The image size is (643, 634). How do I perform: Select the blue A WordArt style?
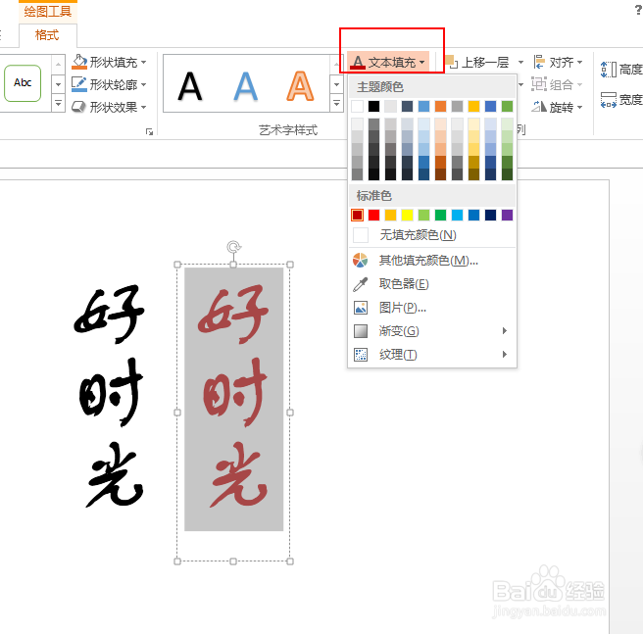(246, 86)
